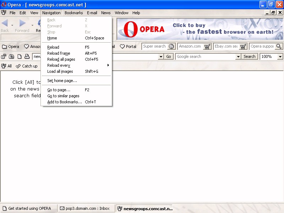Open the Back button history dropdown arrow
The image size is (284, 213).
12,25
